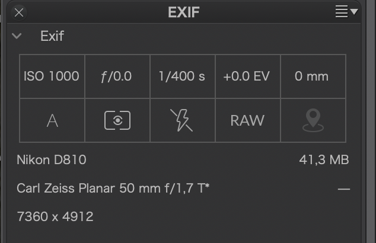
Task: Click the RAW format indicator
Action: click(247, 120)
